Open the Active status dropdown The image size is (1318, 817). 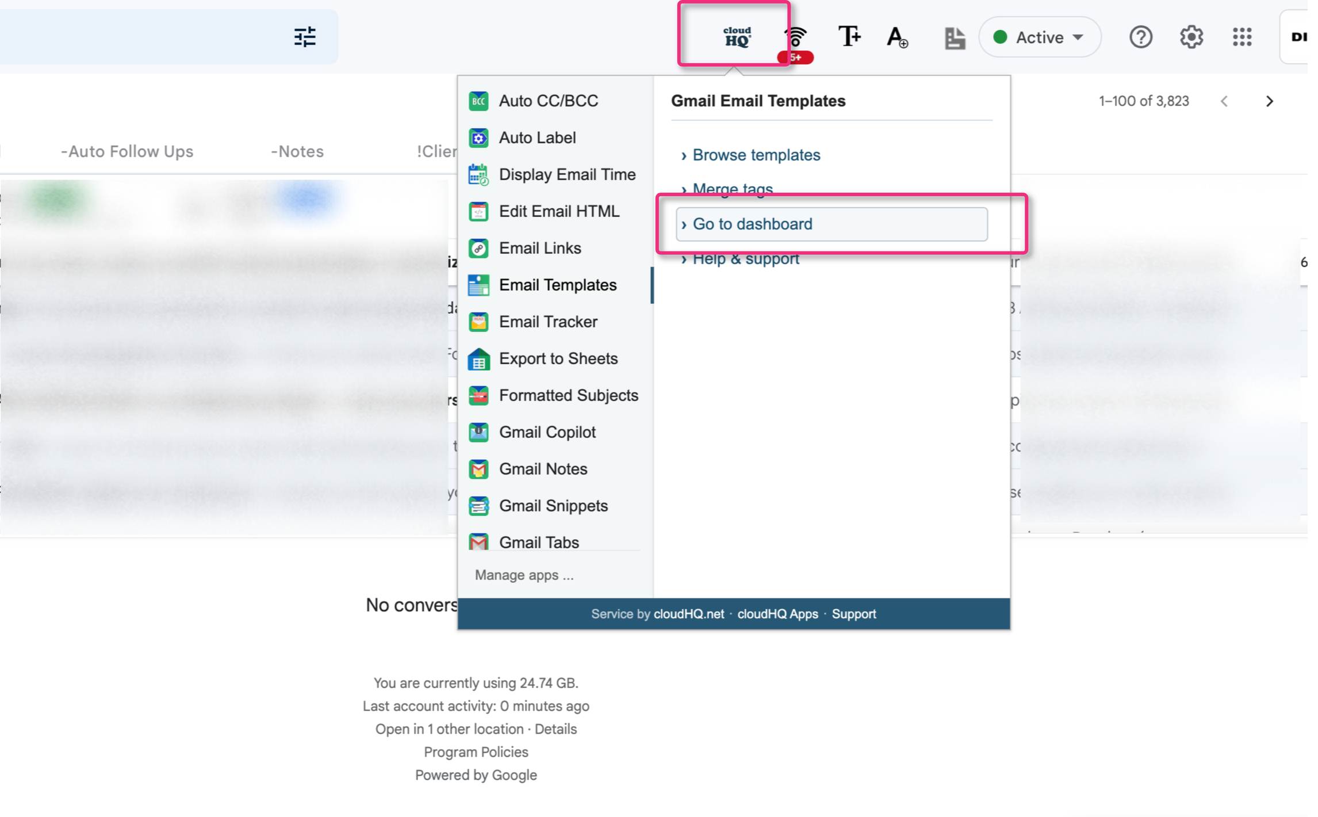click(x=1040, y=37)
